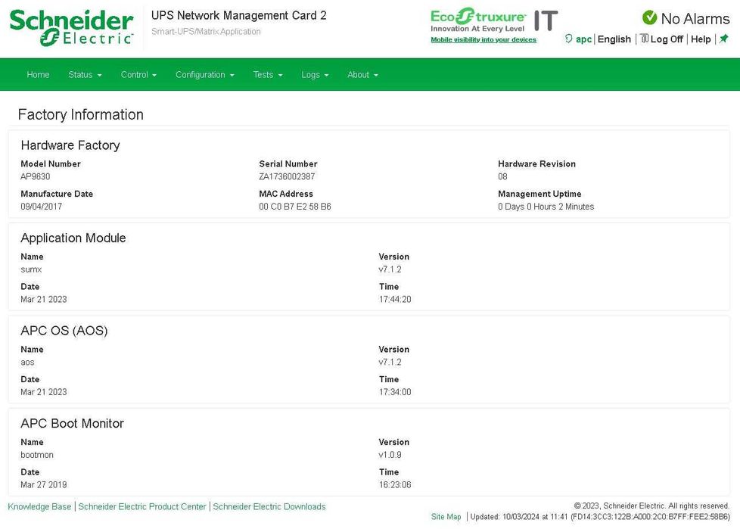Click the manufacture date 09/04/2017
The height and width of the screenshot is (529, 740).
[41, 206]
